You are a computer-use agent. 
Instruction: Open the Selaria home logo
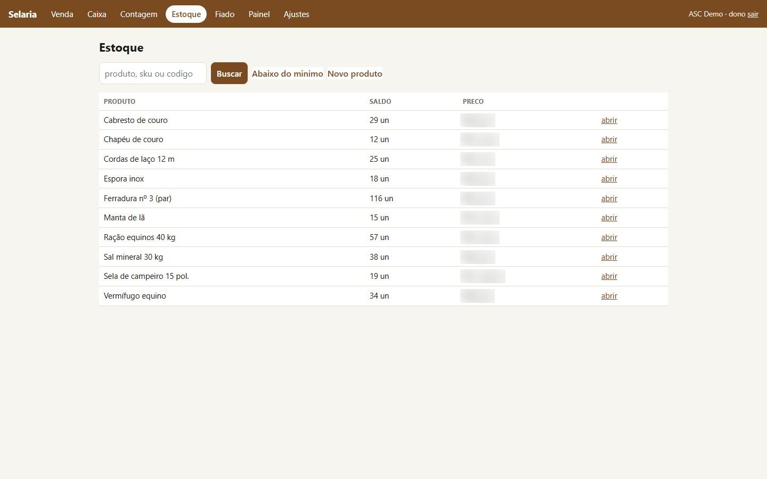(x=22, y=14)
